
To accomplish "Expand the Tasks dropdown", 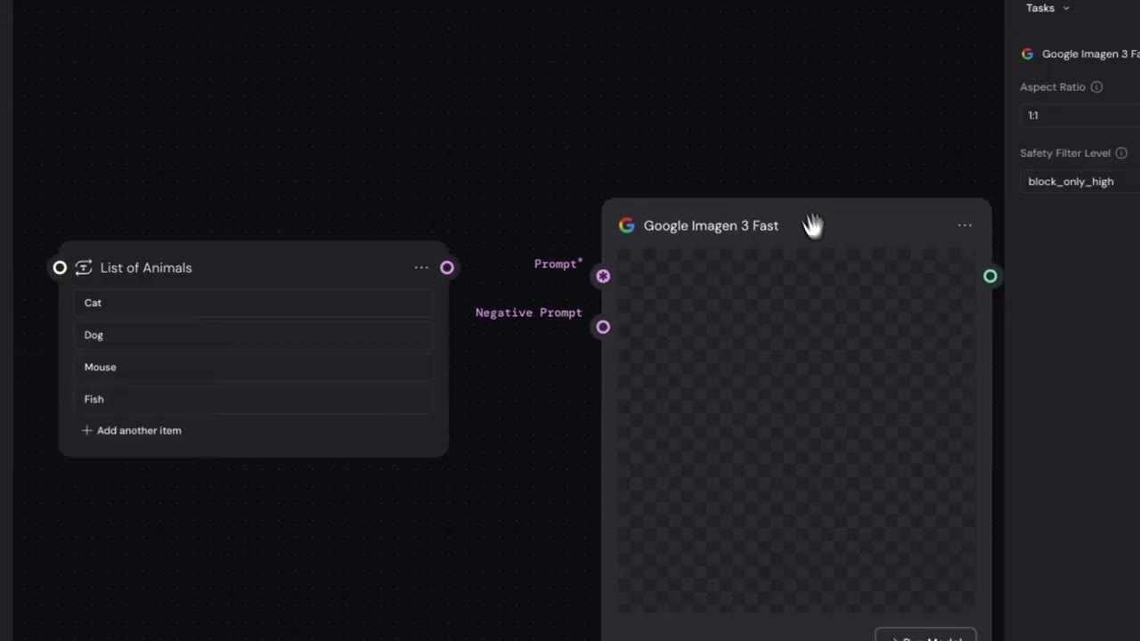I will click(1047, 8).
